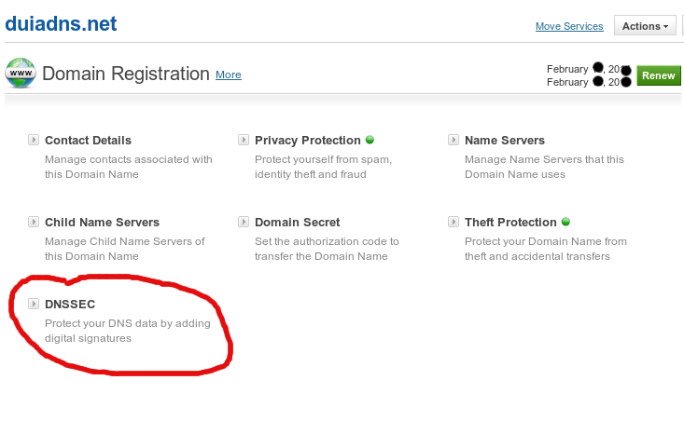Expand the Contact Details arrow
Screen dimensions: 684x421
pyautogui.click(x=34, y=140)
